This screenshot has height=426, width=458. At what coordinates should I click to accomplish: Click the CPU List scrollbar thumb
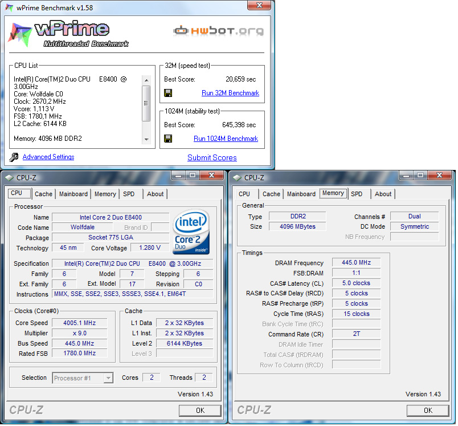click(x=146, y=103)
